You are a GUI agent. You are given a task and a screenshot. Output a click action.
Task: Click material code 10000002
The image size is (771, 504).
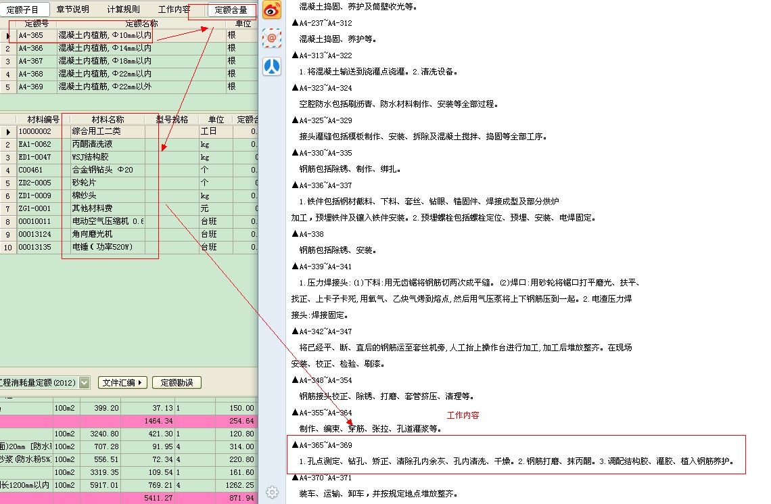coord(35,131)
